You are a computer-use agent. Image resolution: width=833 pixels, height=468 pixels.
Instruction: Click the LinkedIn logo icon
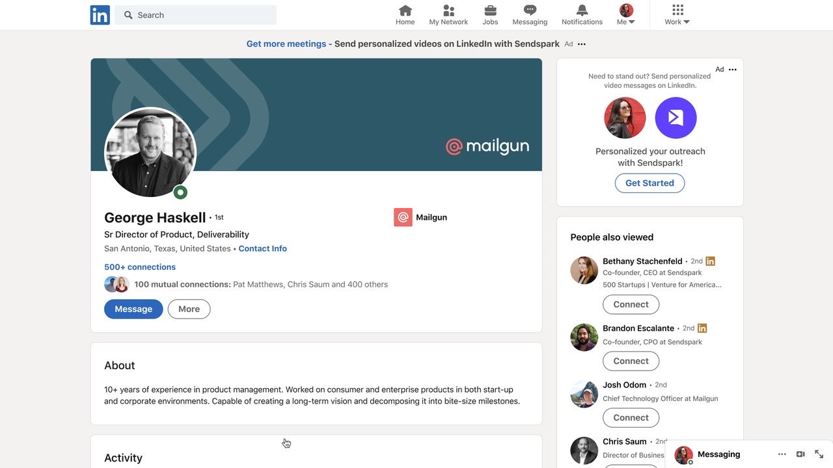(100, 15)
